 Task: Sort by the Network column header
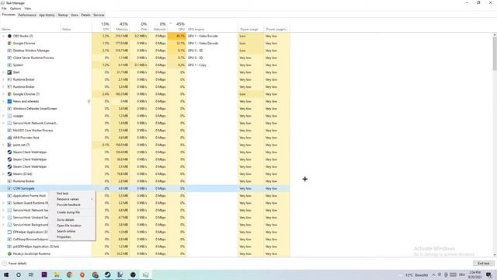pos(158,26)
